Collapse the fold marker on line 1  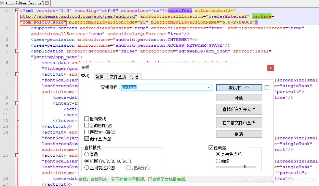(x=17, y=11)
